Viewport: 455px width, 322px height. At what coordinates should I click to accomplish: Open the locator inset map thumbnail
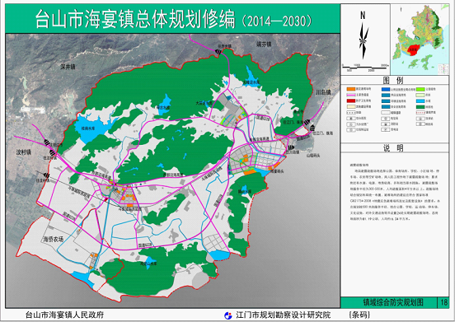coord(420,40)
